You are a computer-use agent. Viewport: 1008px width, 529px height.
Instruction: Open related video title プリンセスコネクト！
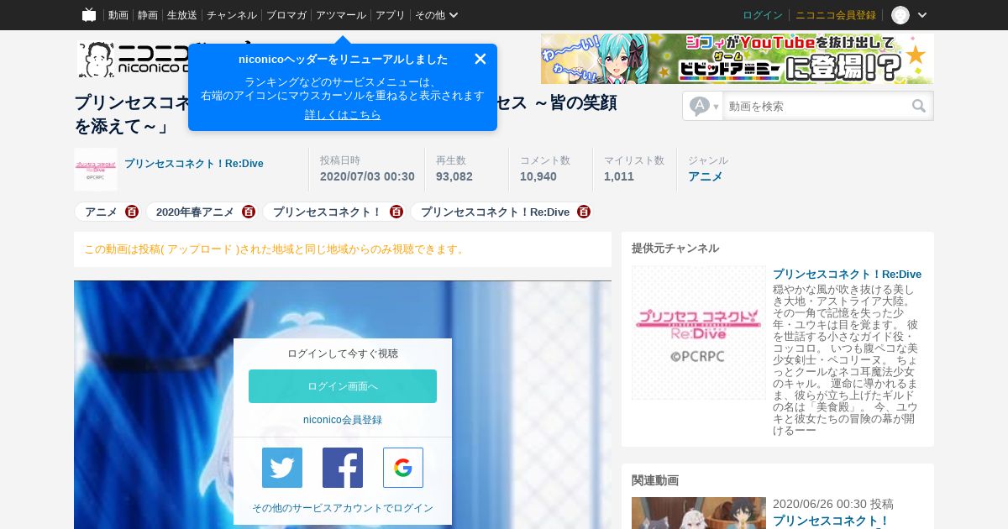coord(831,521)
